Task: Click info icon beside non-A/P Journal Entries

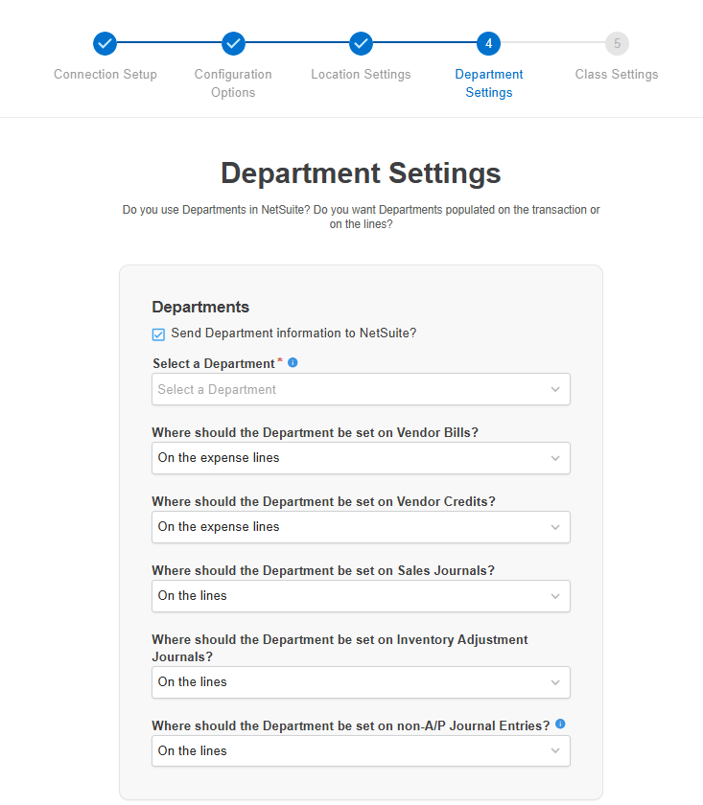Action: click(x=560, y=724)
